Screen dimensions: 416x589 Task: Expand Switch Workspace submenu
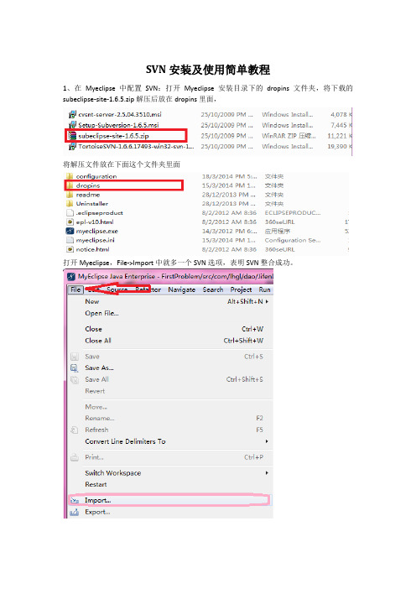[170, 473]
